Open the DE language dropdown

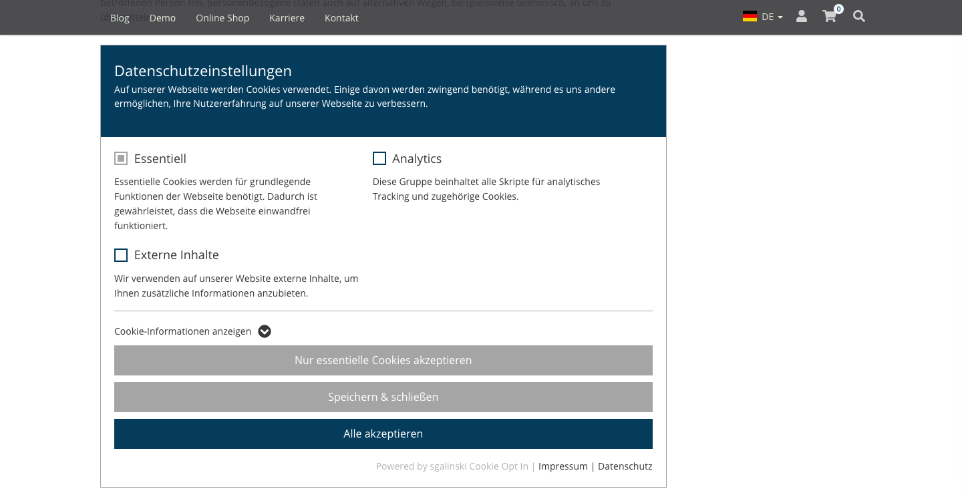[772, 17]
